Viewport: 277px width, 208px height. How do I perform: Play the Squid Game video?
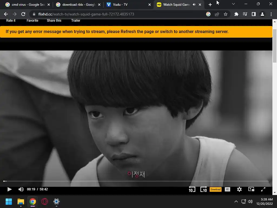coord(9,189)
